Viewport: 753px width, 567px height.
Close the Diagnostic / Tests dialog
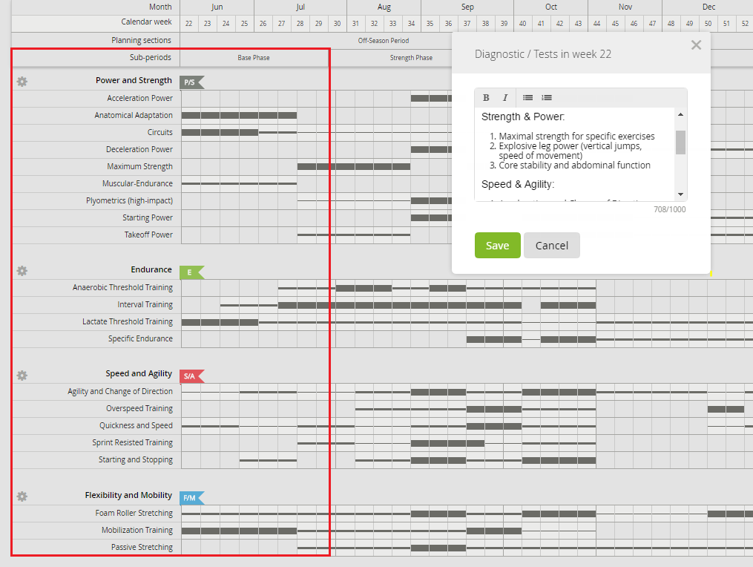coord(696,45)
